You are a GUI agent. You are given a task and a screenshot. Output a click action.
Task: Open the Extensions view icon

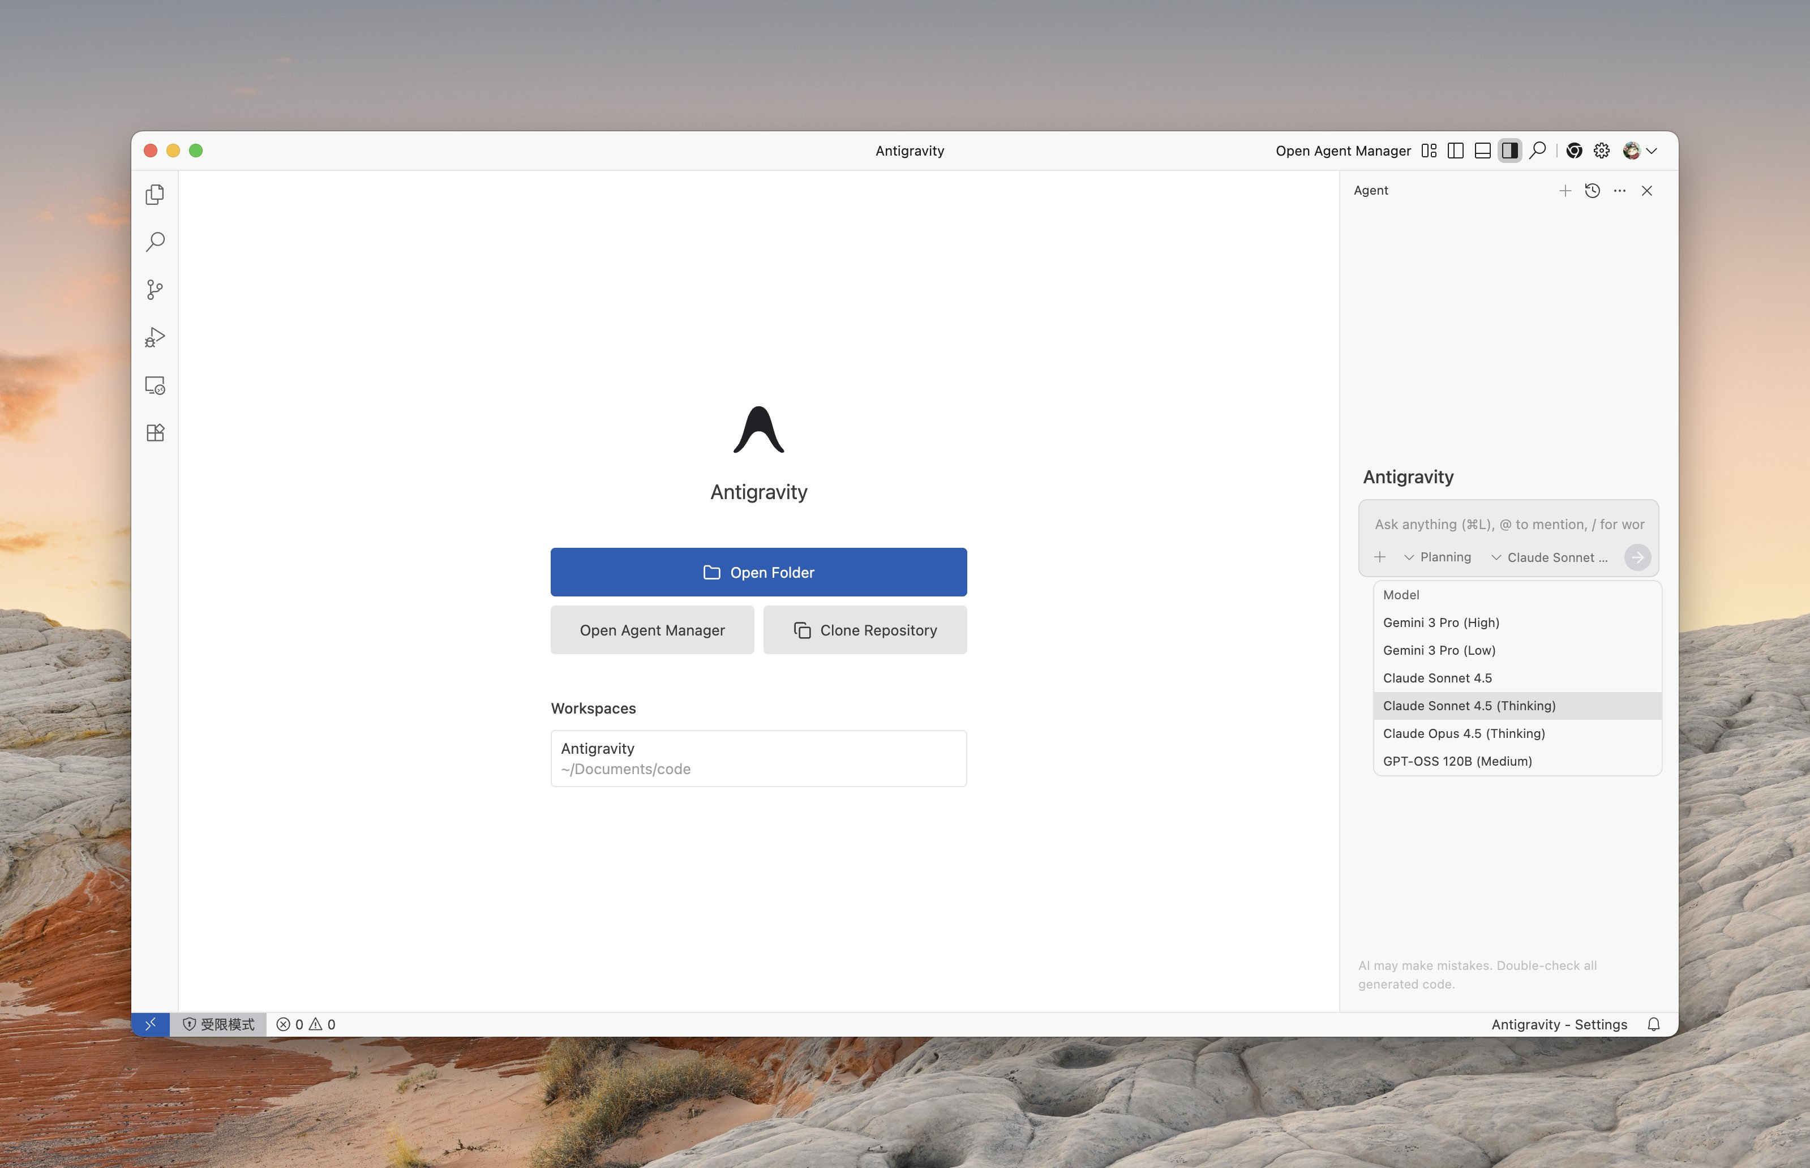155,433
